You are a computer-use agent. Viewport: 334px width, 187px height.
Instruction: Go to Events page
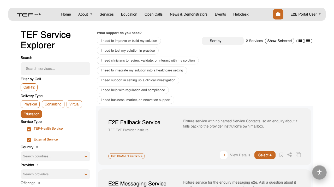point(220,14)
